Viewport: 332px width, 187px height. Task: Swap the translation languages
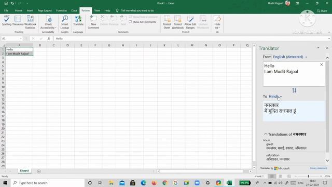tap(294, 90)
